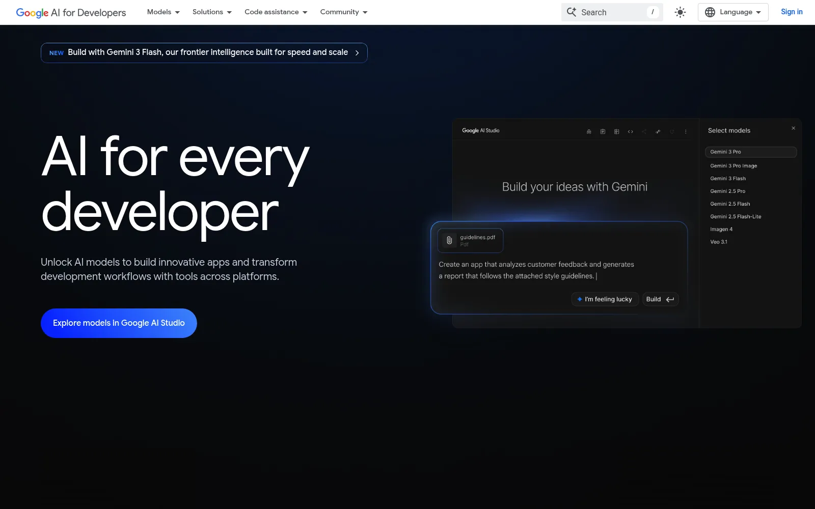Click the share icon in AI Studio toolbar

click(x=644, y=131)
